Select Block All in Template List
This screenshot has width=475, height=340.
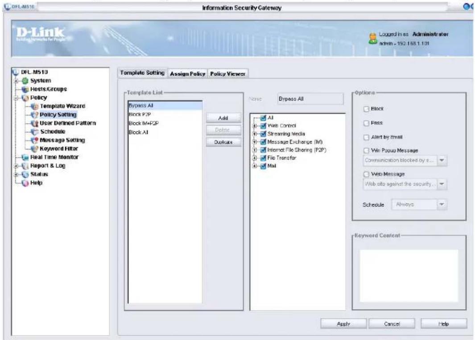(x=165, y=133)
